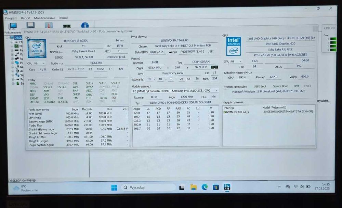
Task: Click the network icon in tree
Action: tap(17, 75)
